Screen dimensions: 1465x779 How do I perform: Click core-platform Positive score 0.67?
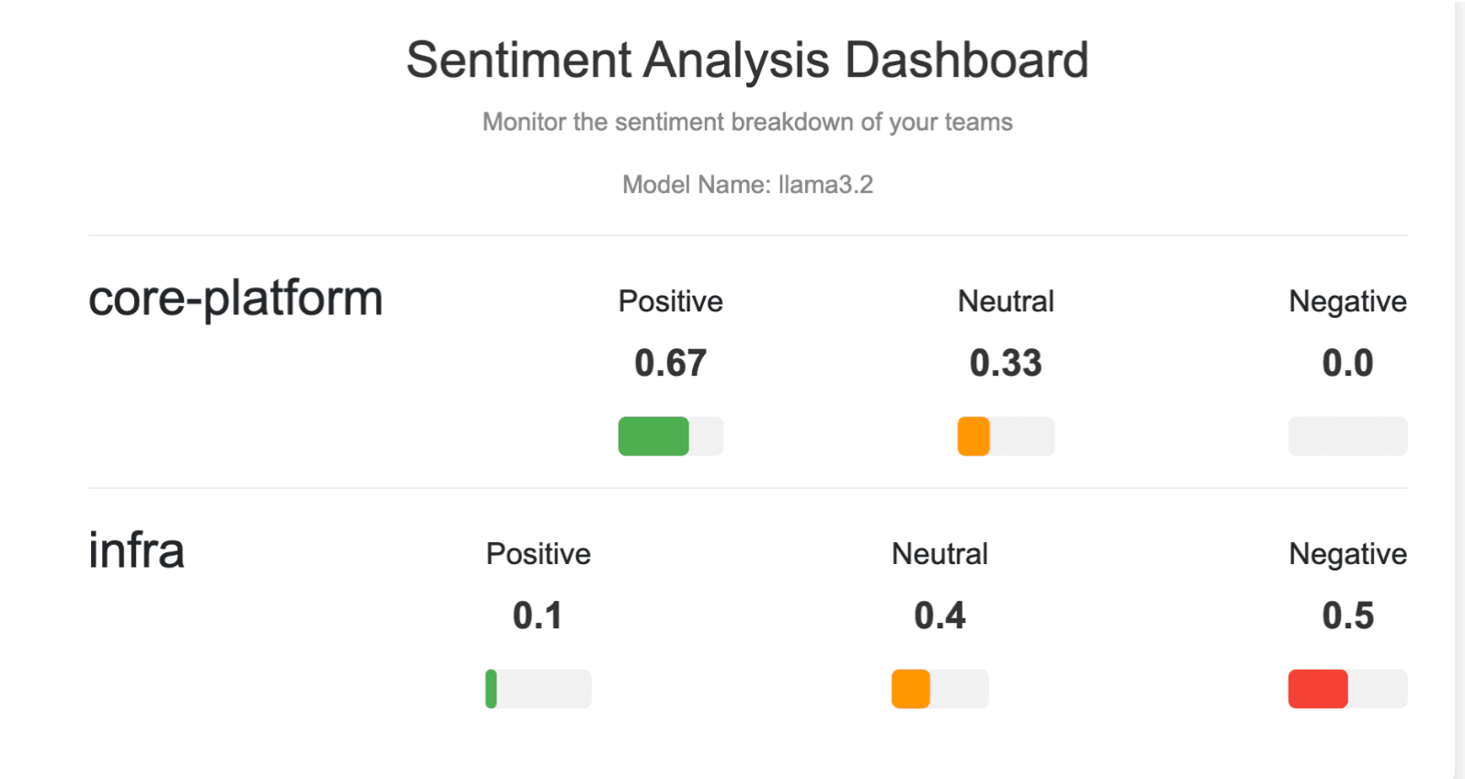(670, 364)
